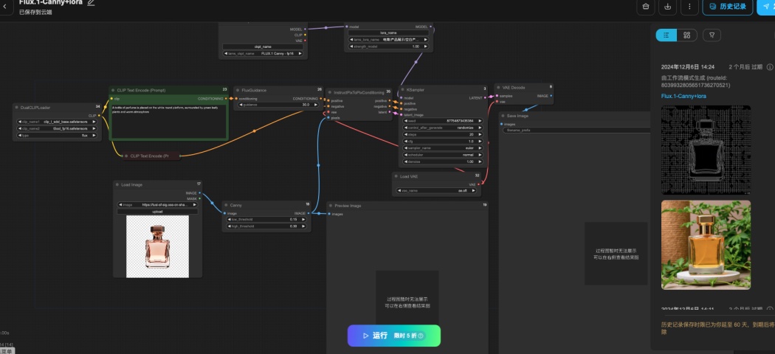Click the upload button in Load Image node
775x354 pixels.
pyautogui.click(x=157, y=212)
